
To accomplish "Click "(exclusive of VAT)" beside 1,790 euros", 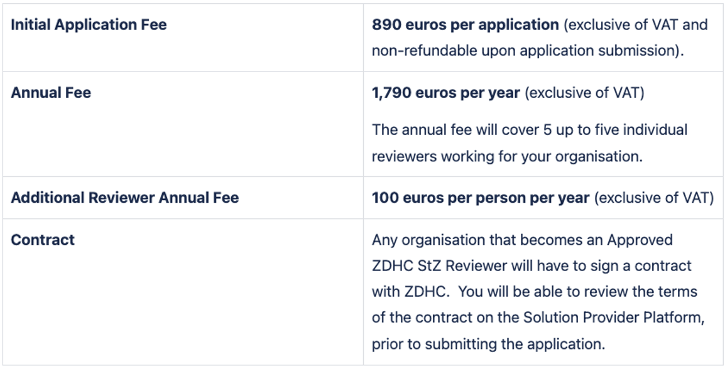I will coord(584,93).
